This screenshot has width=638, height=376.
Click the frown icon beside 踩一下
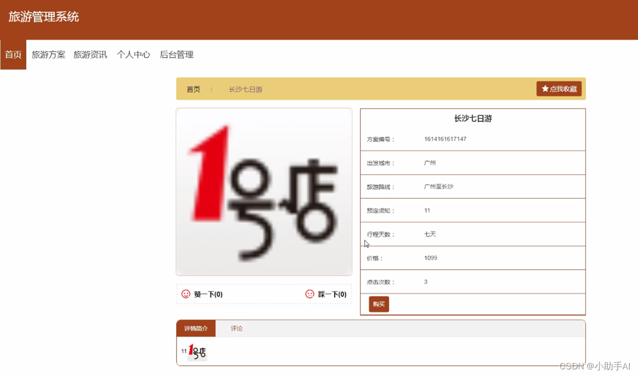(x=310, y=294)
